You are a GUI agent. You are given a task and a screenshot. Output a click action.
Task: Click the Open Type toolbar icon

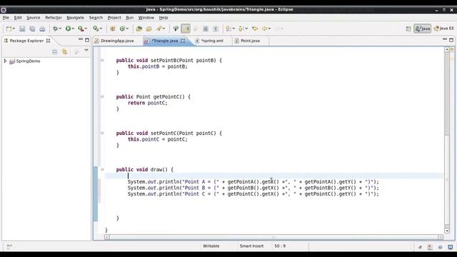pos(139,29)
